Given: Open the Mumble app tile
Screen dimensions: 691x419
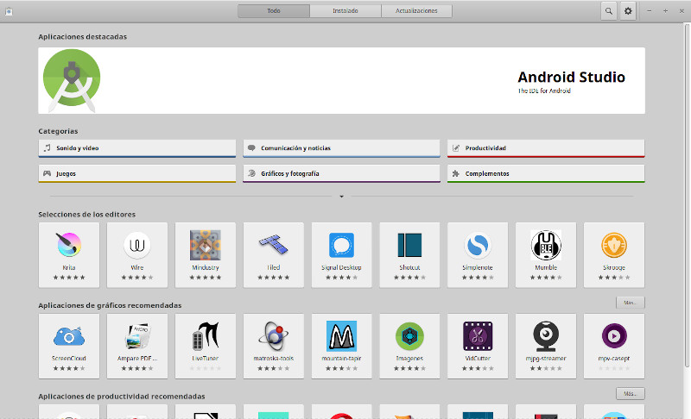Looking at the screenshot, I should [x=546, y=255].
